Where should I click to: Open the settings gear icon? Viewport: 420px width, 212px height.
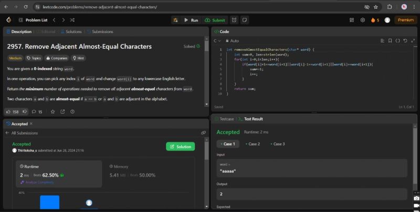point(363,20)
